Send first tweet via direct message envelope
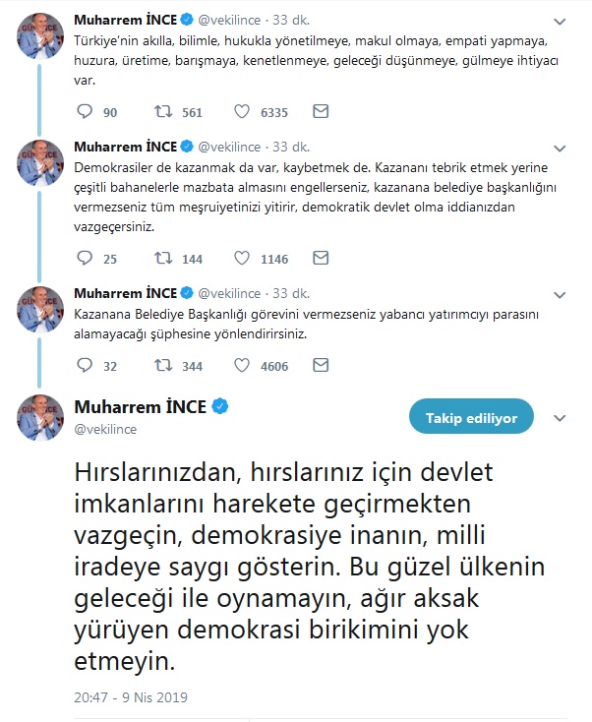592x722 pixels. (320, 112)
